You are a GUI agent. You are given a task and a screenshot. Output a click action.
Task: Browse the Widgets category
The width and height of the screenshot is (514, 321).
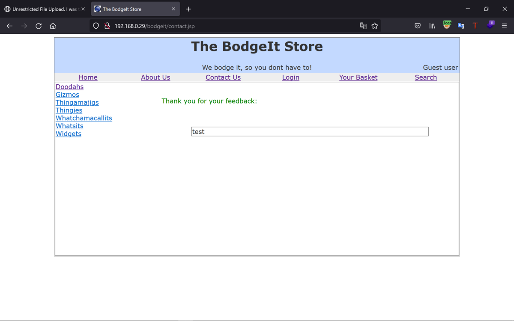[69, 134]
